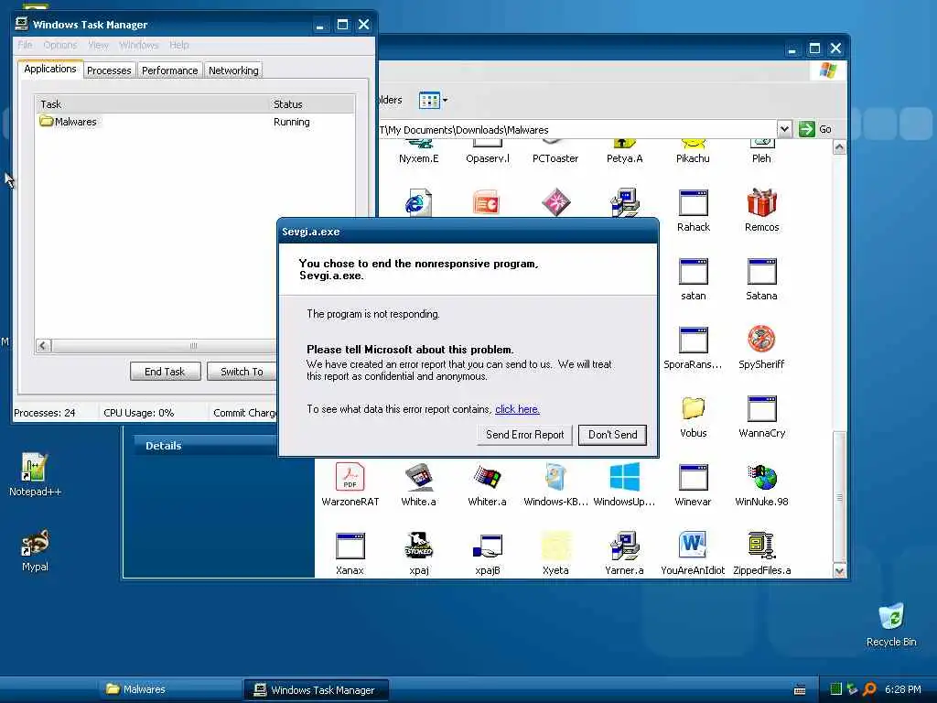Select the ZippedFiles.a archive icon
The width and height of the screenshot is (937, 703).
click(761, 546)
